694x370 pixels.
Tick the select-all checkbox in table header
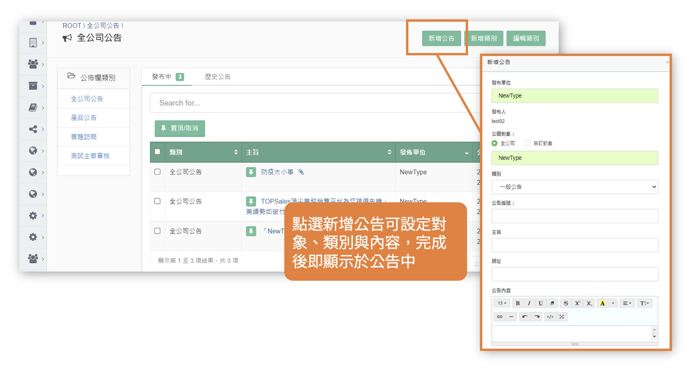tap(157, 152)
